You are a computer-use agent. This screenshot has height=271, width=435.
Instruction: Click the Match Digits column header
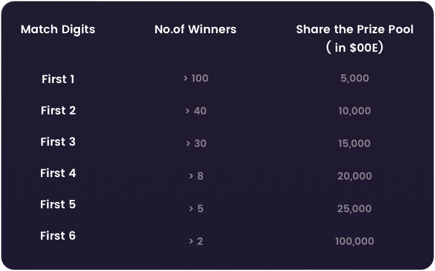click(x=58, y=30)
